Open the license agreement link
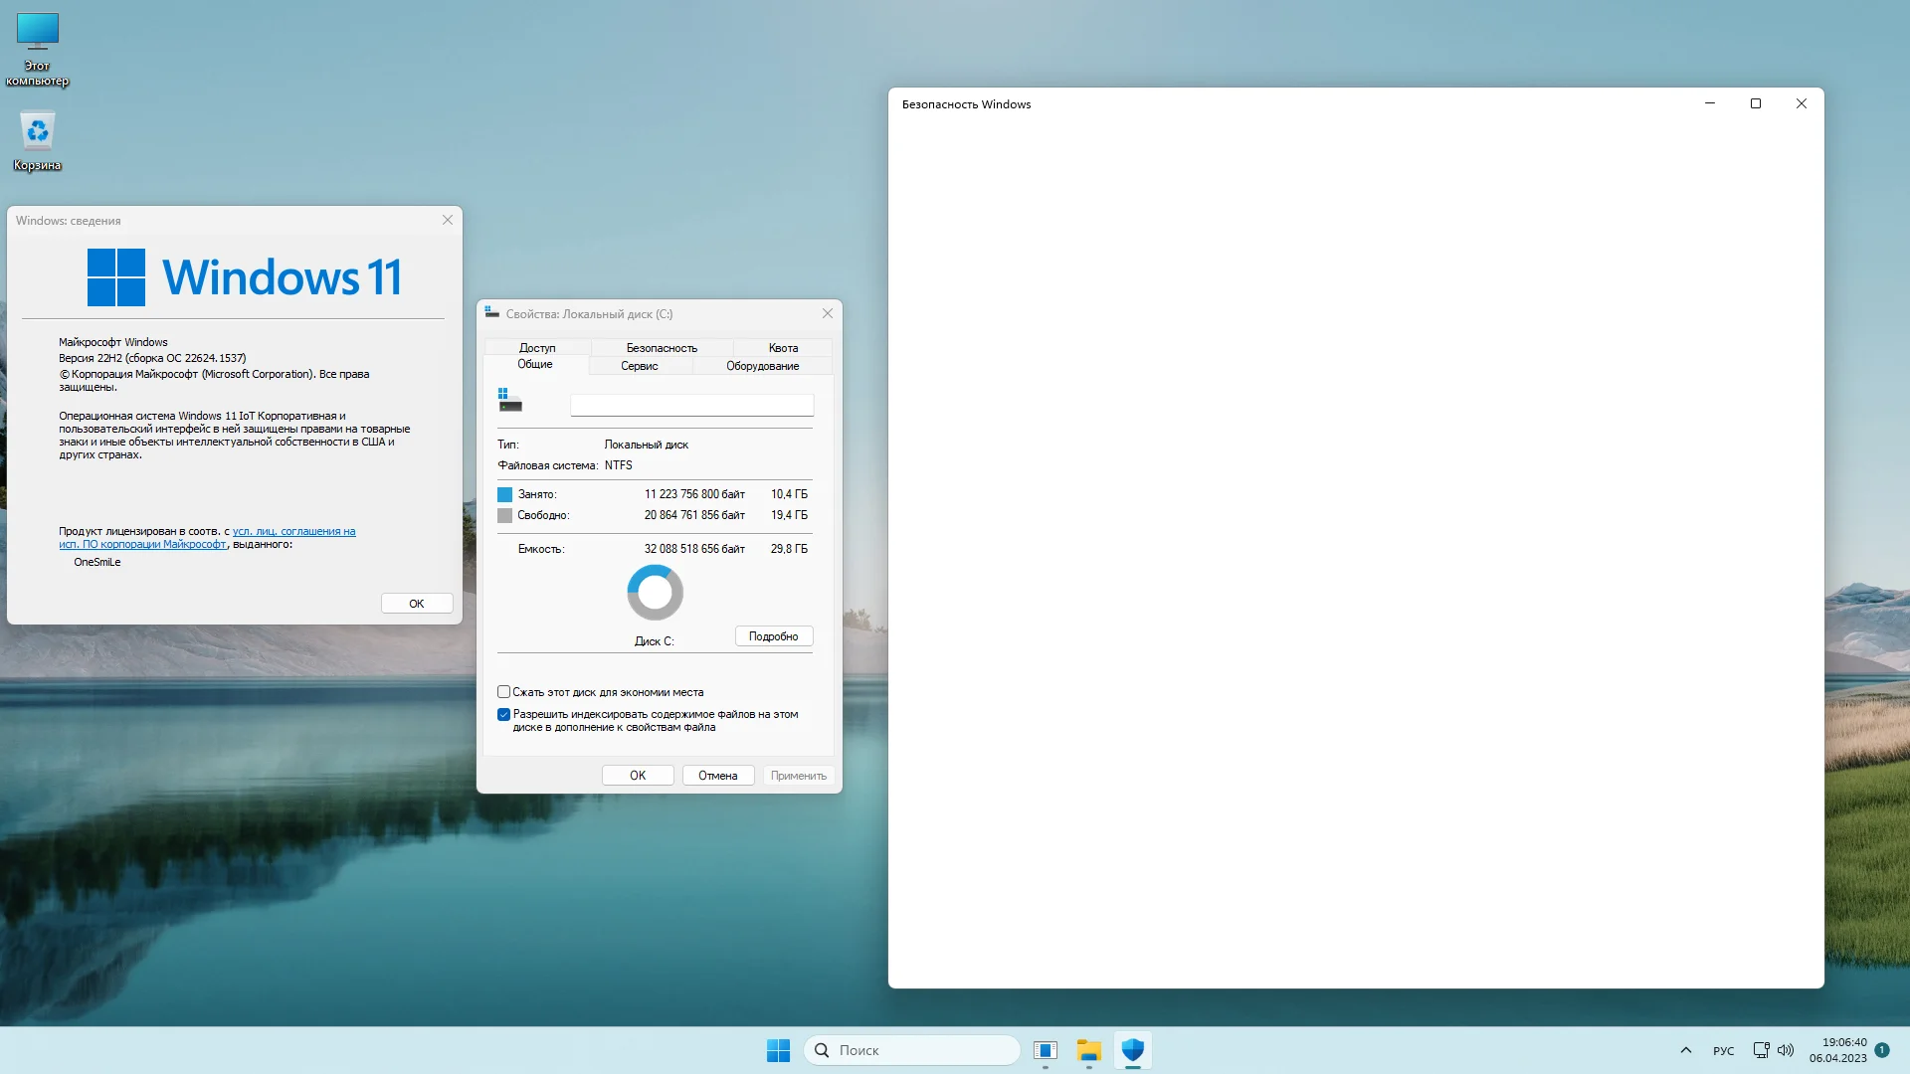Viewport: 1910px width, 1074px height. pos(293,532)
